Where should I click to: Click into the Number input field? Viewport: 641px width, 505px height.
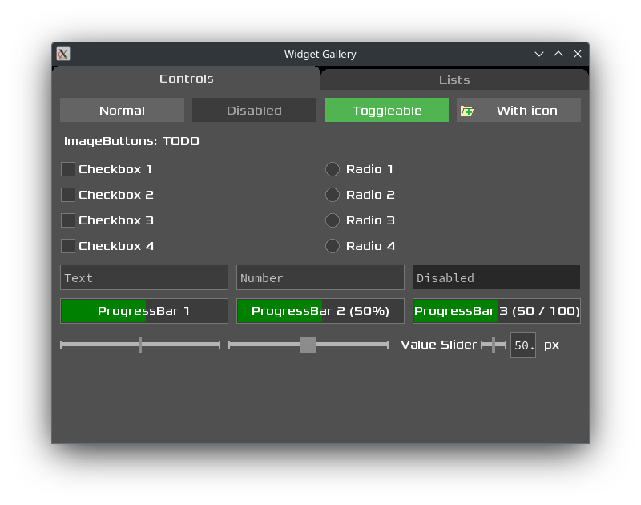[320, 277]
